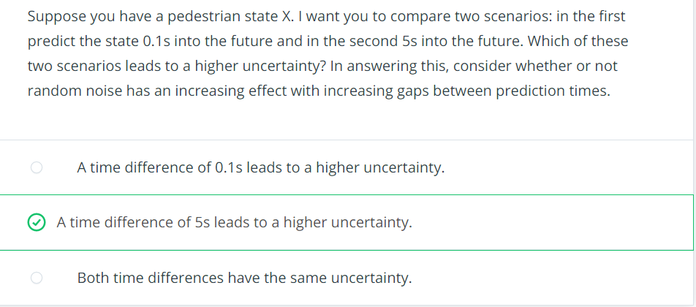This screenshot has width=696, height=307.
Task: Click 'Suppose' at the start of the question
Action: [57, 16]
